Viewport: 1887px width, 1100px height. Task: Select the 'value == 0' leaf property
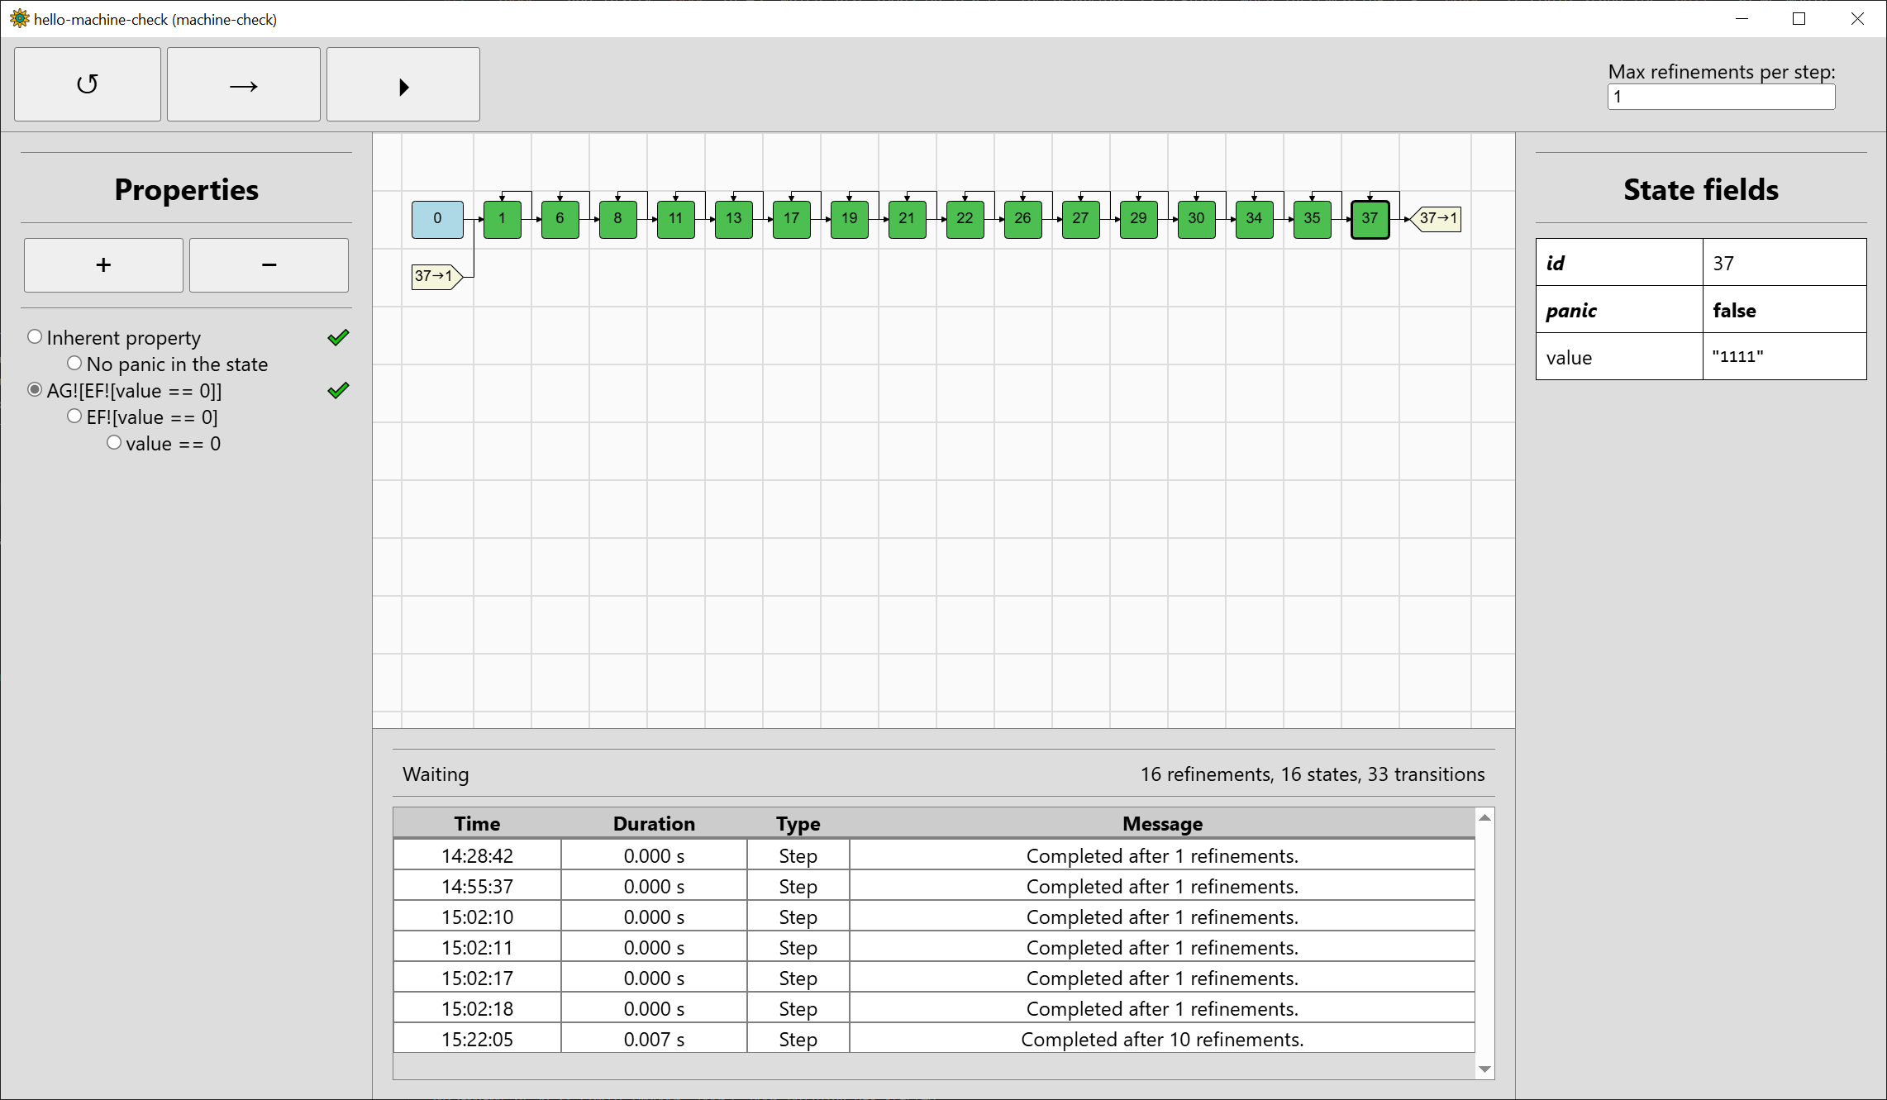point(114,443)
